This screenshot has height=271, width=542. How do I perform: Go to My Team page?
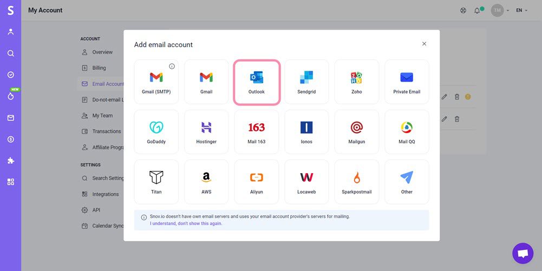[97, 116]
